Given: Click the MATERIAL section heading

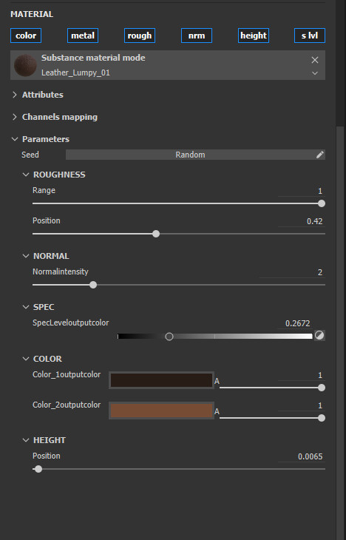Looking at the screenshot, I should click(x=32, y=14).
